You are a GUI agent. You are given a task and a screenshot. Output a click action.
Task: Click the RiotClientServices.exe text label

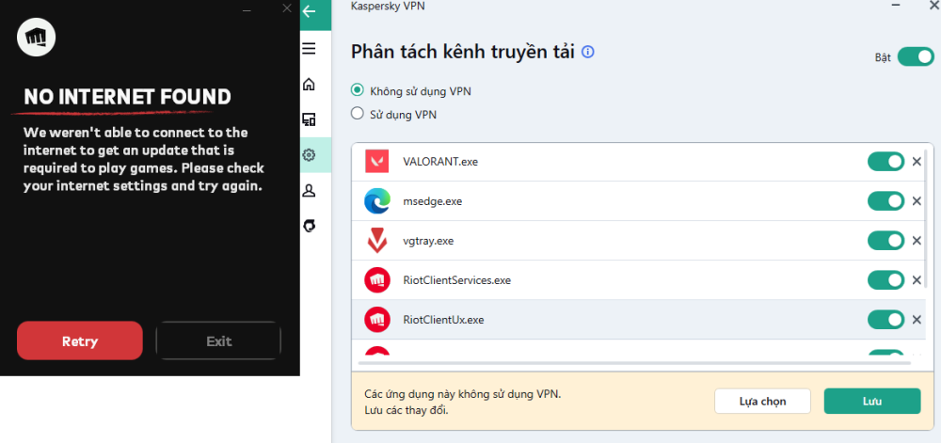(x=457, y=280)
